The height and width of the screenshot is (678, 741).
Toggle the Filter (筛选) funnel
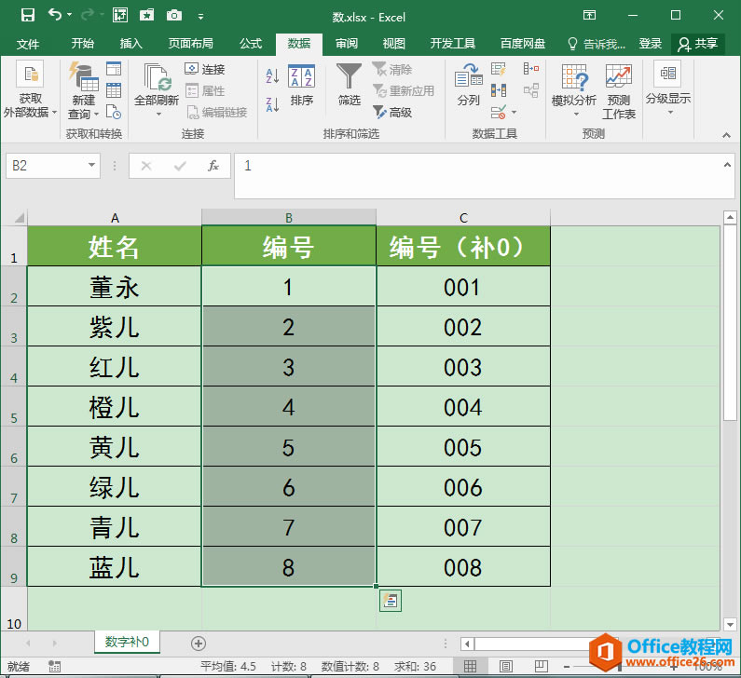[350, 85]
